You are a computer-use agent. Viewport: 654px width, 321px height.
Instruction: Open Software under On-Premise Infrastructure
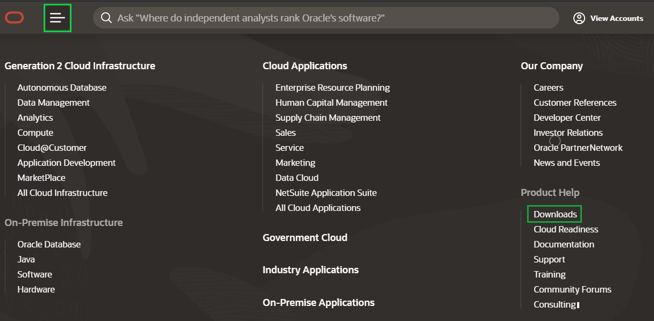point(34,274)
